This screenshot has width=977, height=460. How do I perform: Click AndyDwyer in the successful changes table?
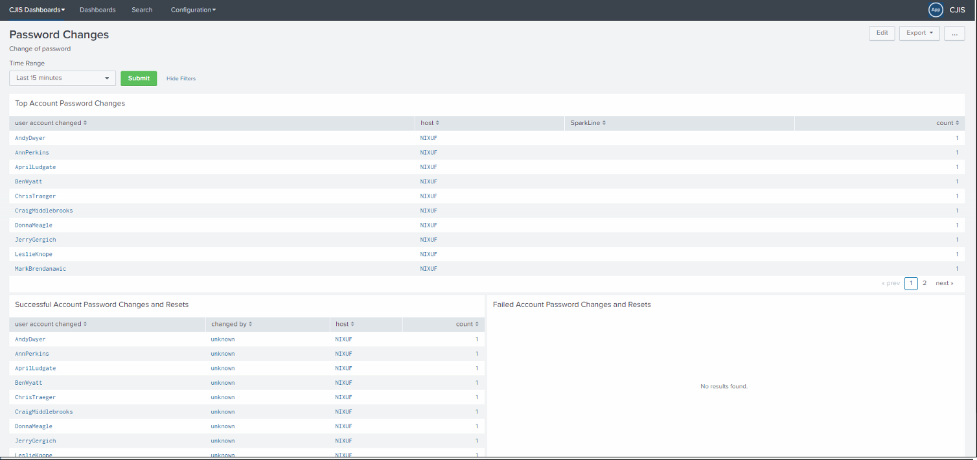coord(30,339)
